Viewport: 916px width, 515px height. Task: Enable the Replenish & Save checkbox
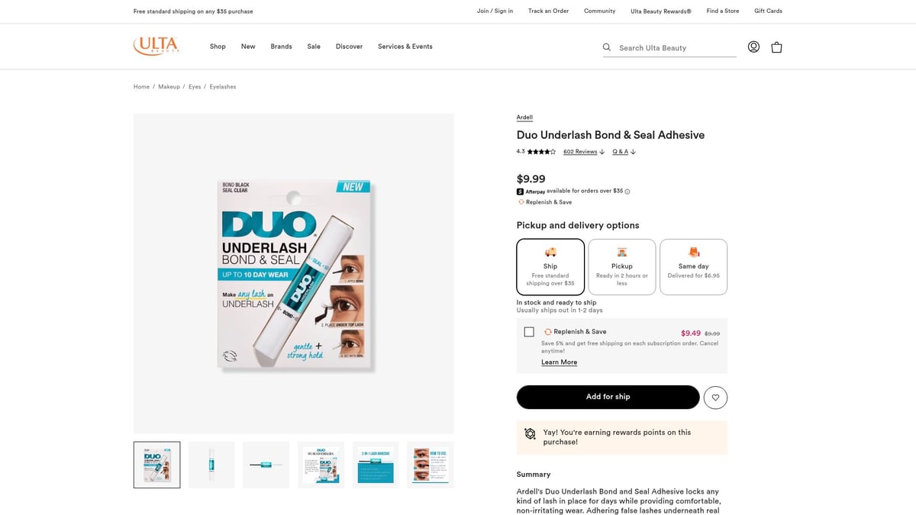coord(529,332)
